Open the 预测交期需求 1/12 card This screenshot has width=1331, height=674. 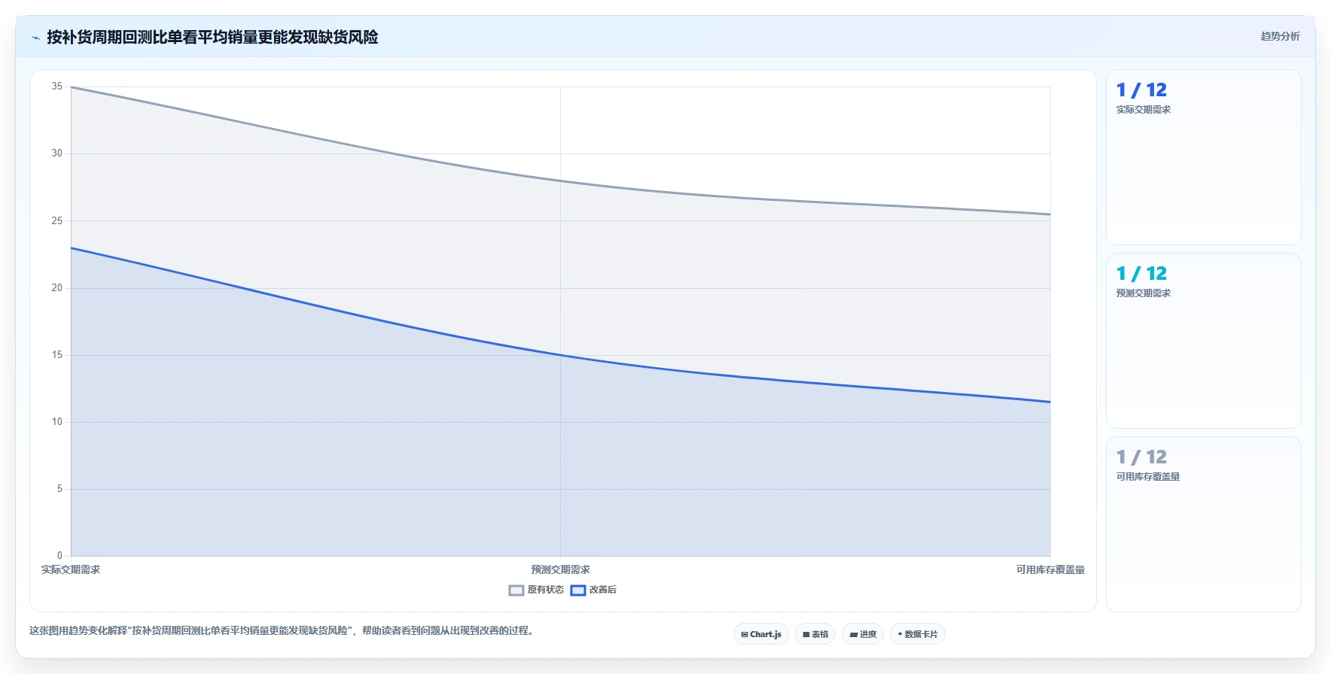tap(1203, 341)
